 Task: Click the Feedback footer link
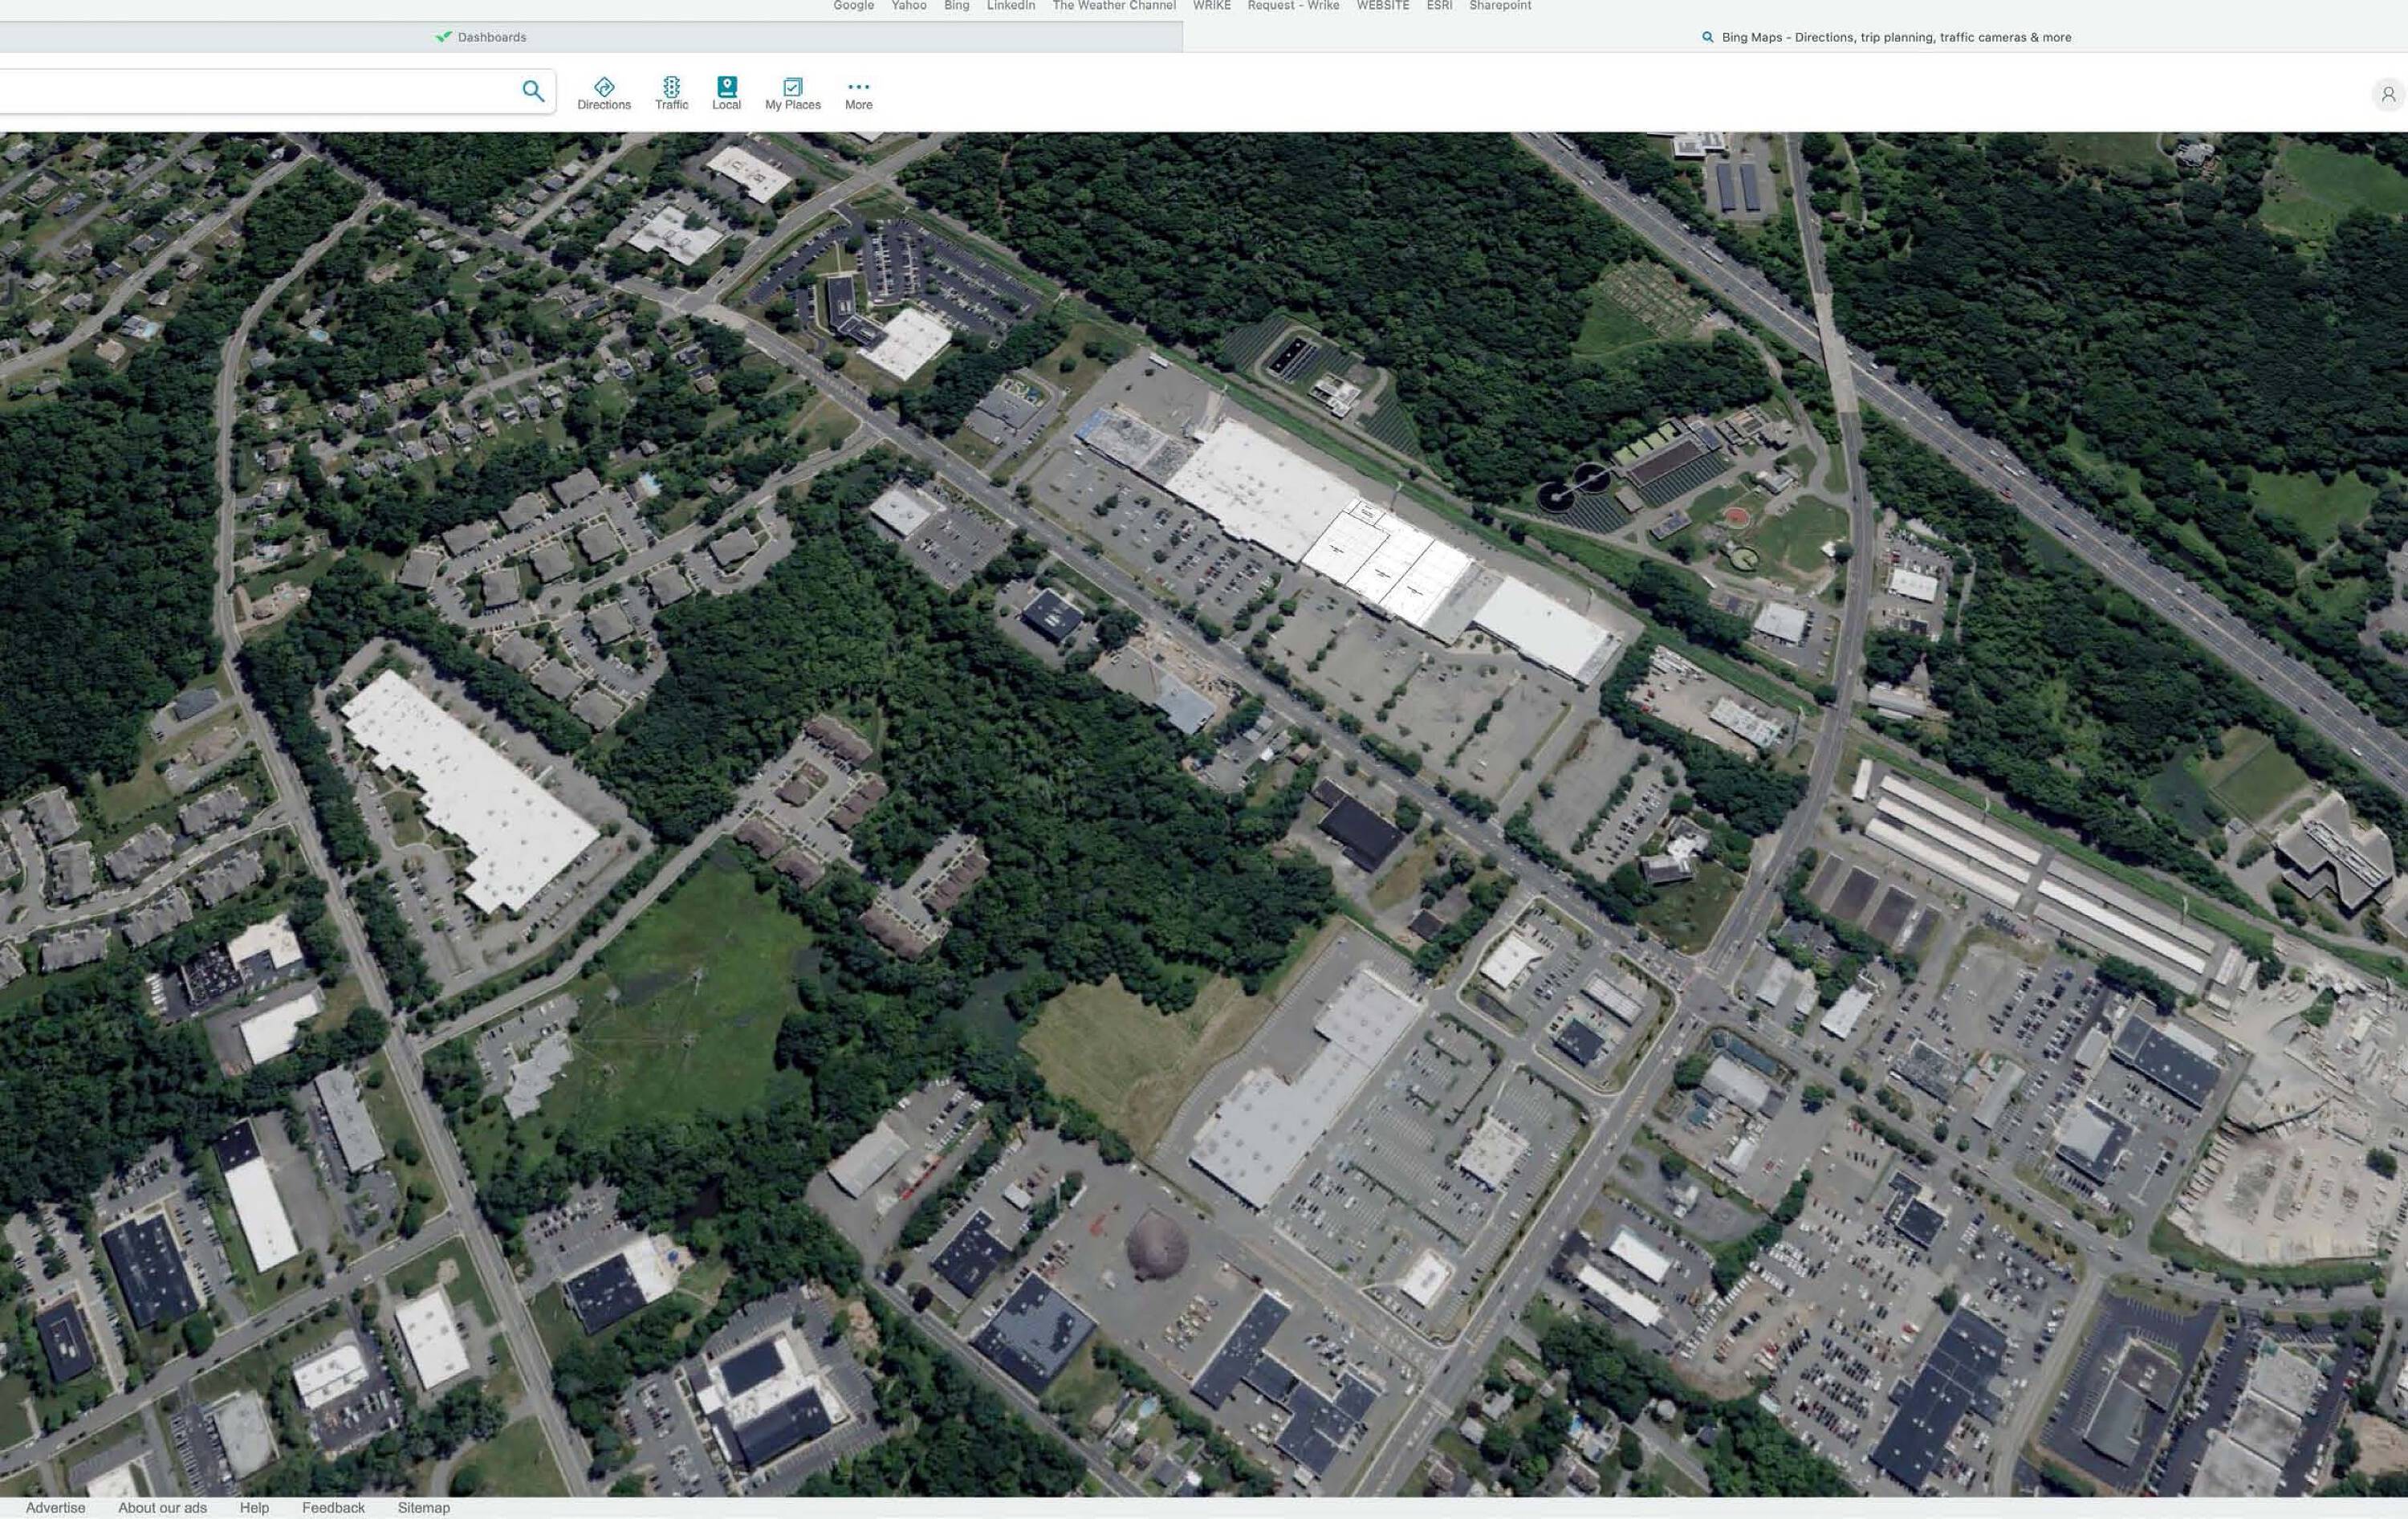[333, 1507]
